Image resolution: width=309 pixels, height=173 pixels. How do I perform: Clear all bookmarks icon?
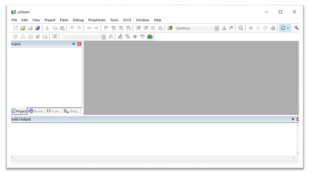tap(128, 28)
